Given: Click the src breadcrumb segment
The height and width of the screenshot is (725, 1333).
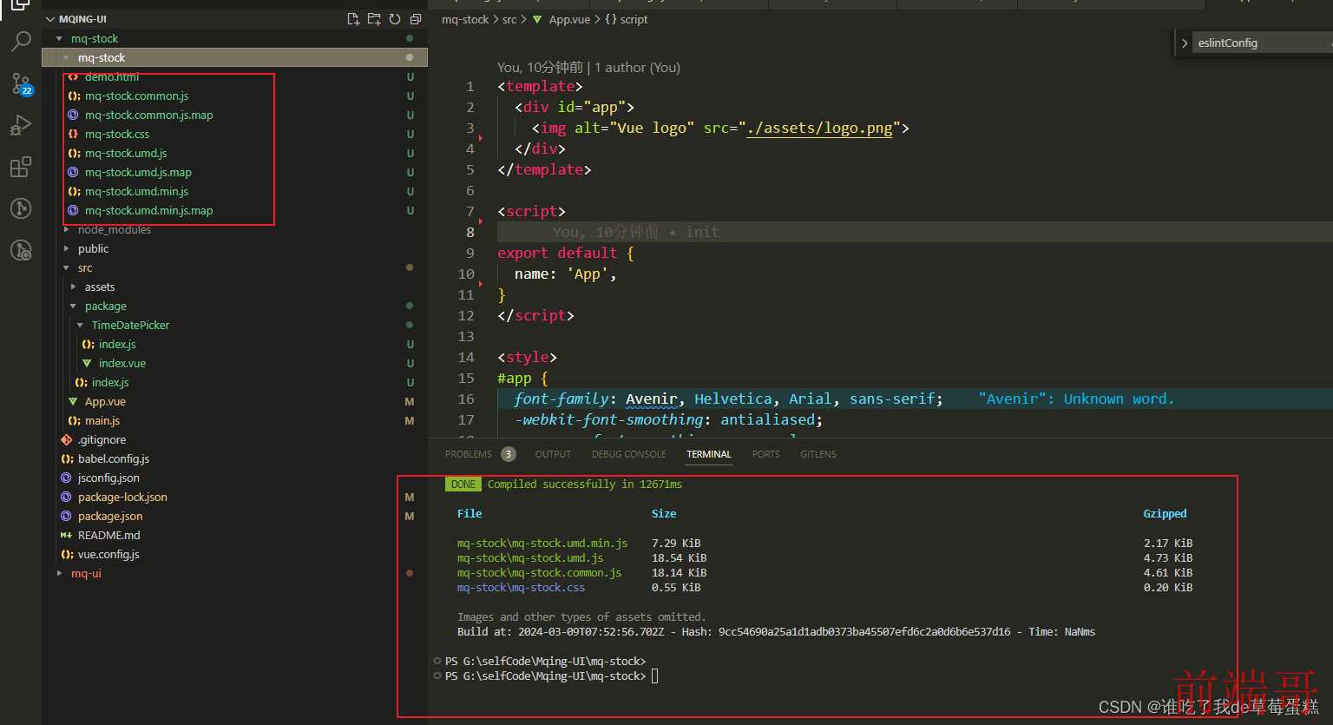Looking at the screenshot, I should (509, 19).
